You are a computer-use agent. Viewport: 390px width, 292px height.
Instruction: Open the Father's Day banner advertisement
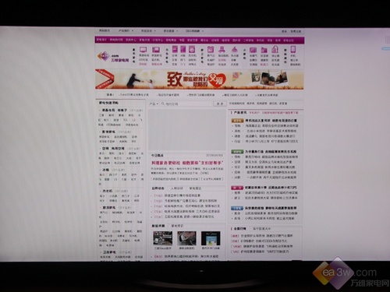(200, 79)
